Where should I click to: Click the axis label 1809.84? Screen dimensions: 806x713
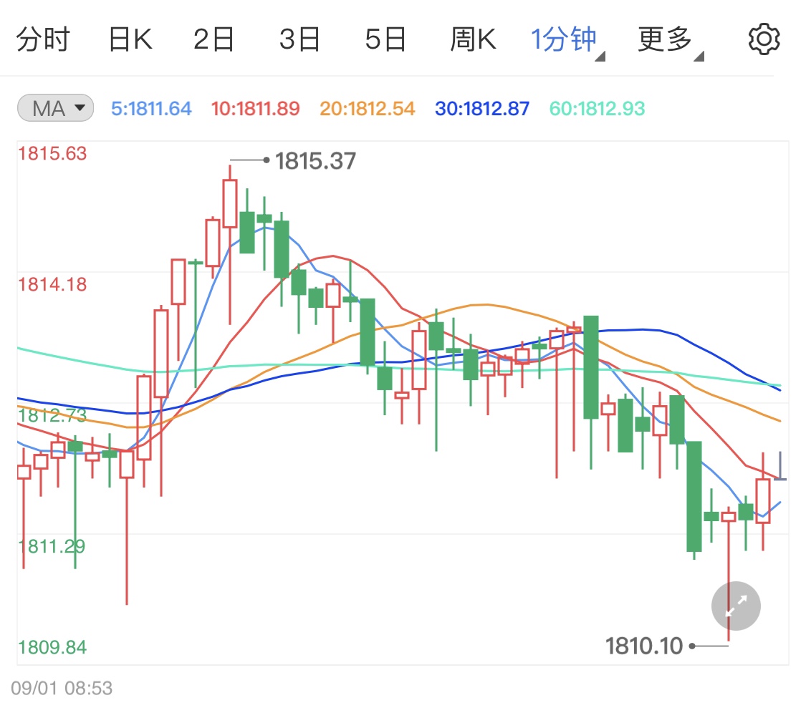coord(52,647)
